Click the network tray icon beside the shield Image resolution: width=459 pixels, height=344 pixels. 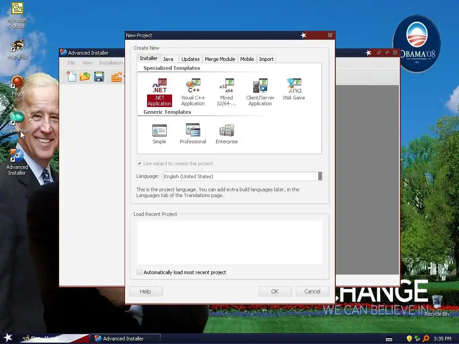[417, 339]
